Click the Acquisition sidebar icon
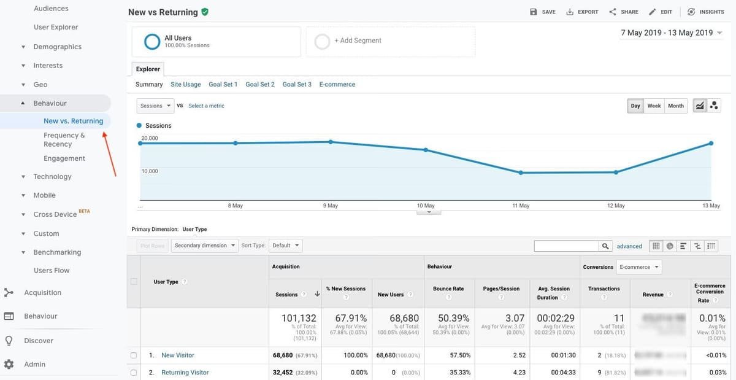736x380 pixels. [x=9, y=293]
